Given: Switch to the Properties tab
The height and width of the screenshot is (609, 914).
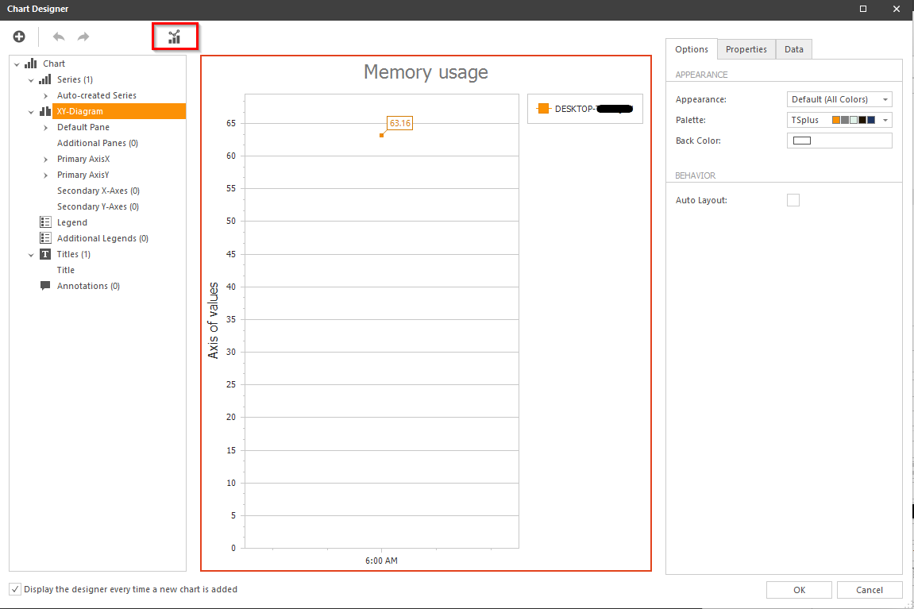Looking at the screenshot, I should pos(746,48).
